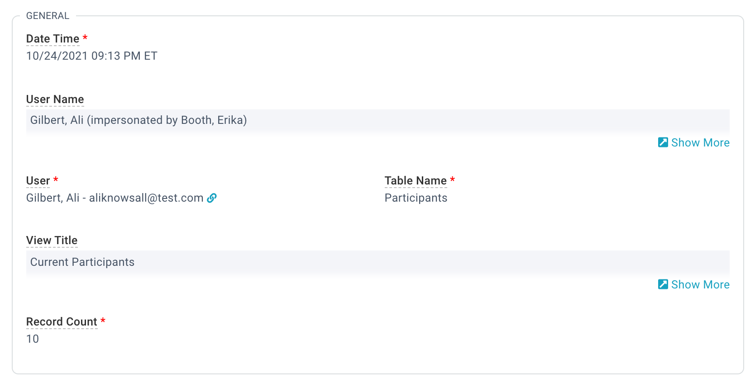Click the Show More arrow icon under User Name
This screenshot has width=755, height=387.
pos(663,142)
